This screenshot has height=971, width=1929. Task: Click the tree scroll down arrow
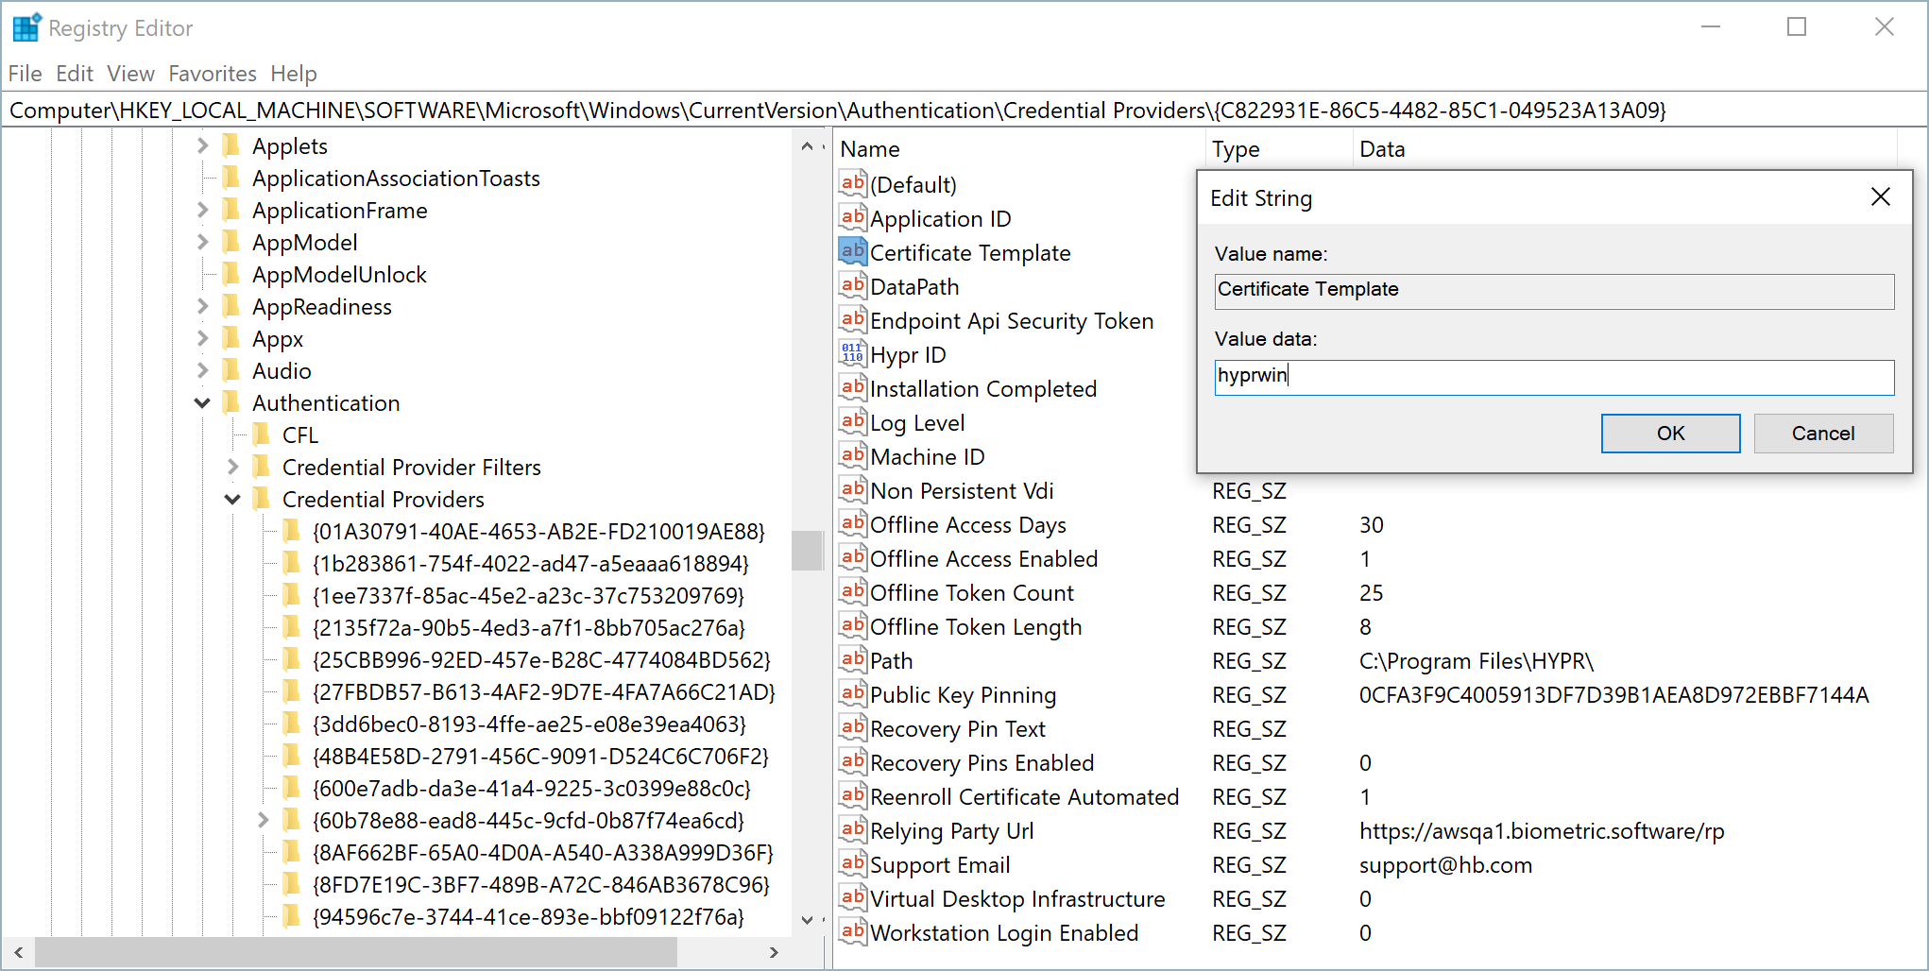coord(808,919)
